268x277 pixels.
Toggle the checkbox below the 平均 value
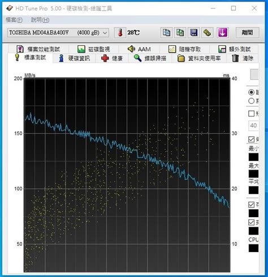pos(252,205)
